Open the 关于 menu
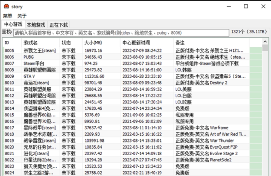 tap(22, 16)
